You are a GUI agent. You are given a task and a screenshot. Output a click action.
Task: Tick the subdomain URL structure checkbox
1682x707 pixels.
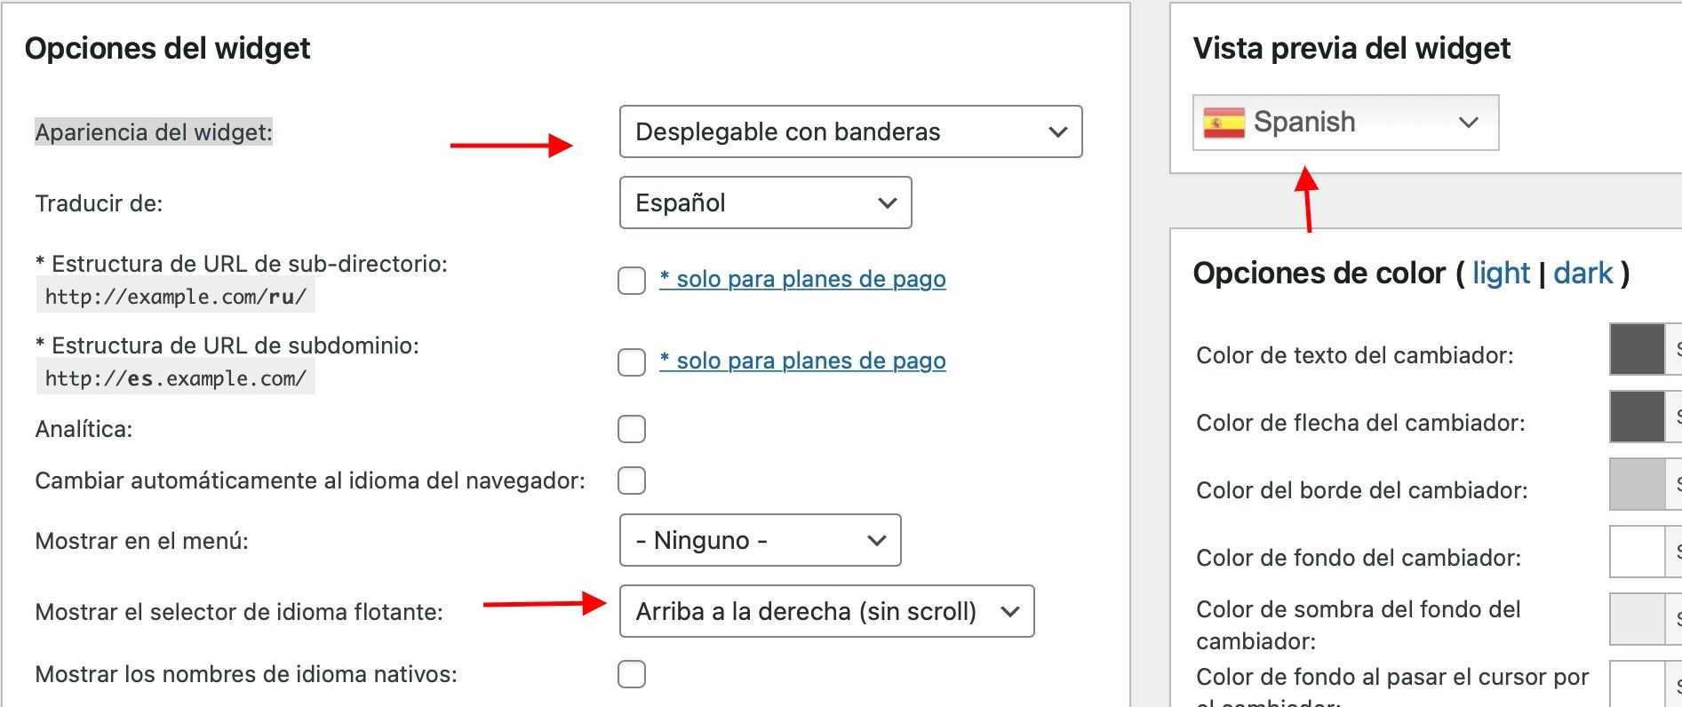632,361
